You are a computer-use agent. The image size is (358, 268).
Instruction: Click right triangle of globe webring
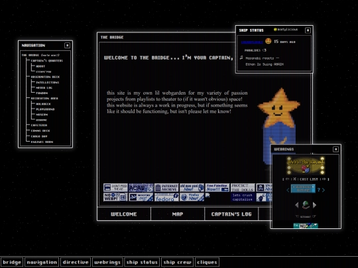[x=314, y=205]
